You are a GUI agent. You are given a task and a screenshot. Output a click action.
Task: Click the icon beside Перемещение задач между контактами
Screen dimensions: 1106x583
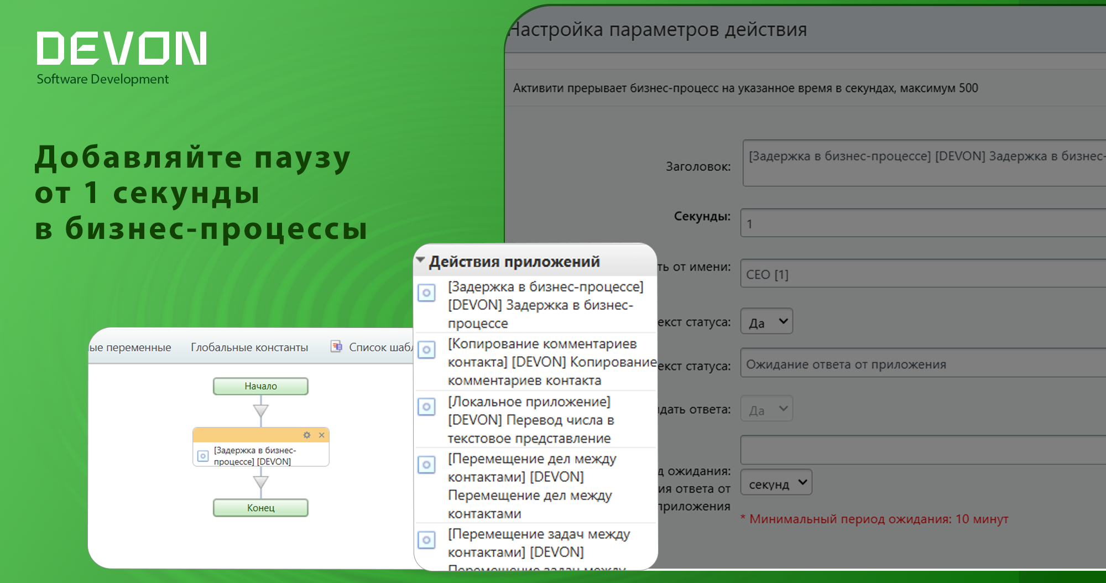(426, 540)
